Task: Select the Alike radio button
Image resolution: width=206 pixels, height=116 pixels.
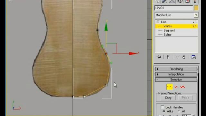Action: pos(164,111)
